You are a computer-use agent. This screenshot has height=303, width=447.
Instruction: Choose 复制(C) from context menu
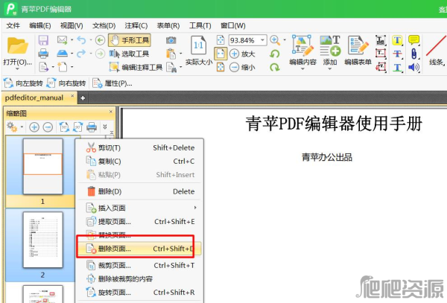(x=140, y=162)
